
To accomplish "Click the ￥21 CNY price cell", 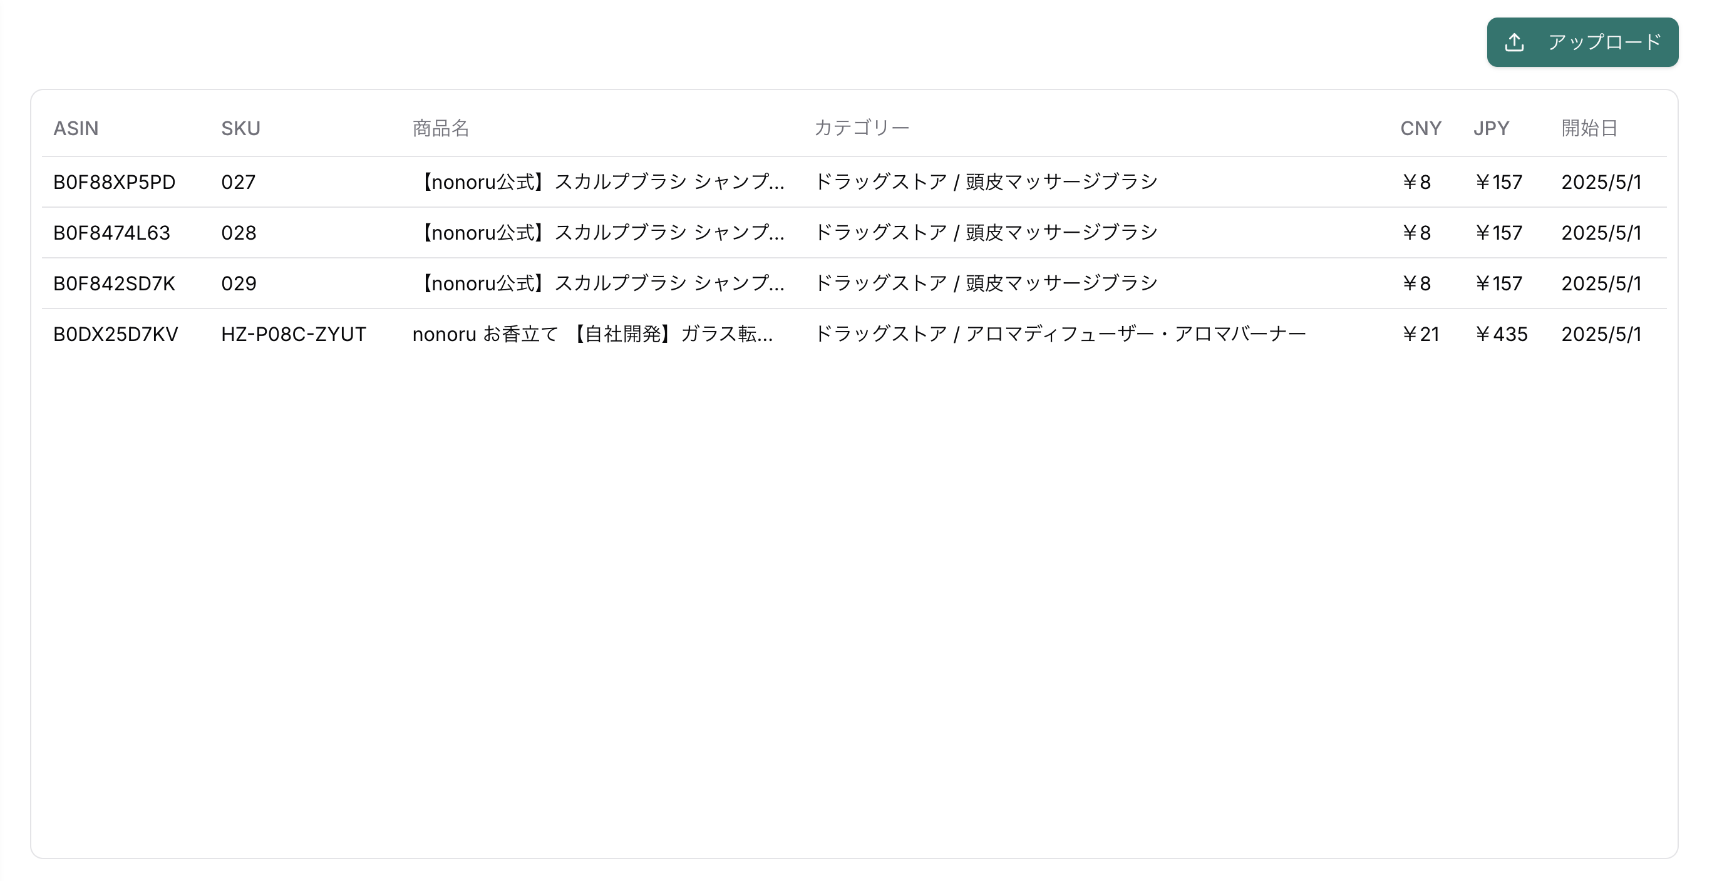I will (x=1420, y=334).
